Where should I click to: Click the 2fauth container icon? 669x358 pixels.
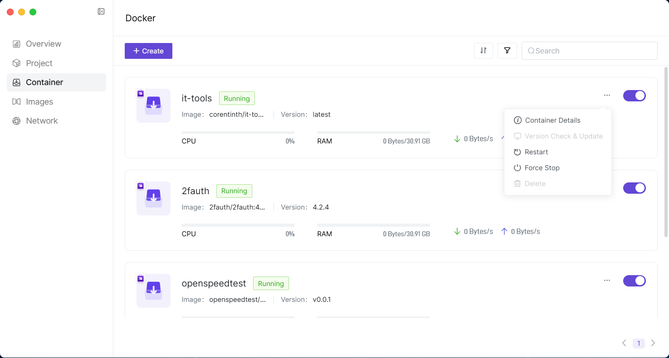point(153,198)
